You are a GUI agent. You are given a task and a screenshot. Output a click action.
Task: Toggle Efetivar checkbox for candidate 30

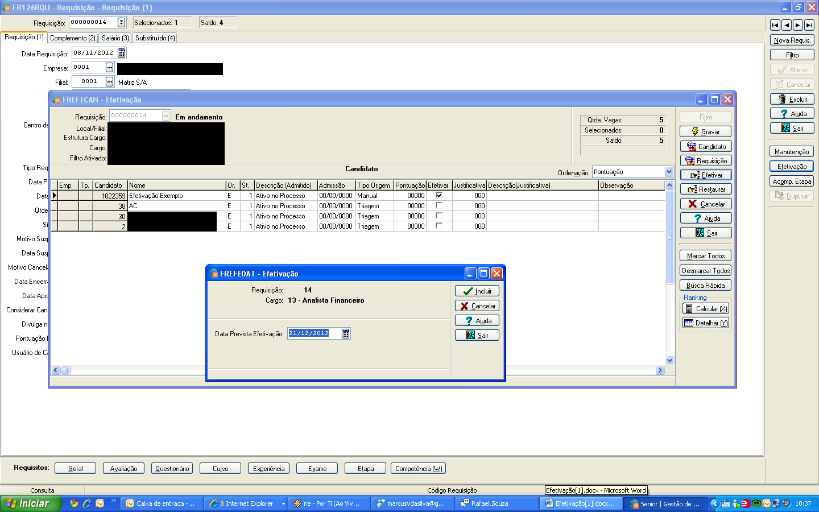pyautogui.click(x=439, y=216)
